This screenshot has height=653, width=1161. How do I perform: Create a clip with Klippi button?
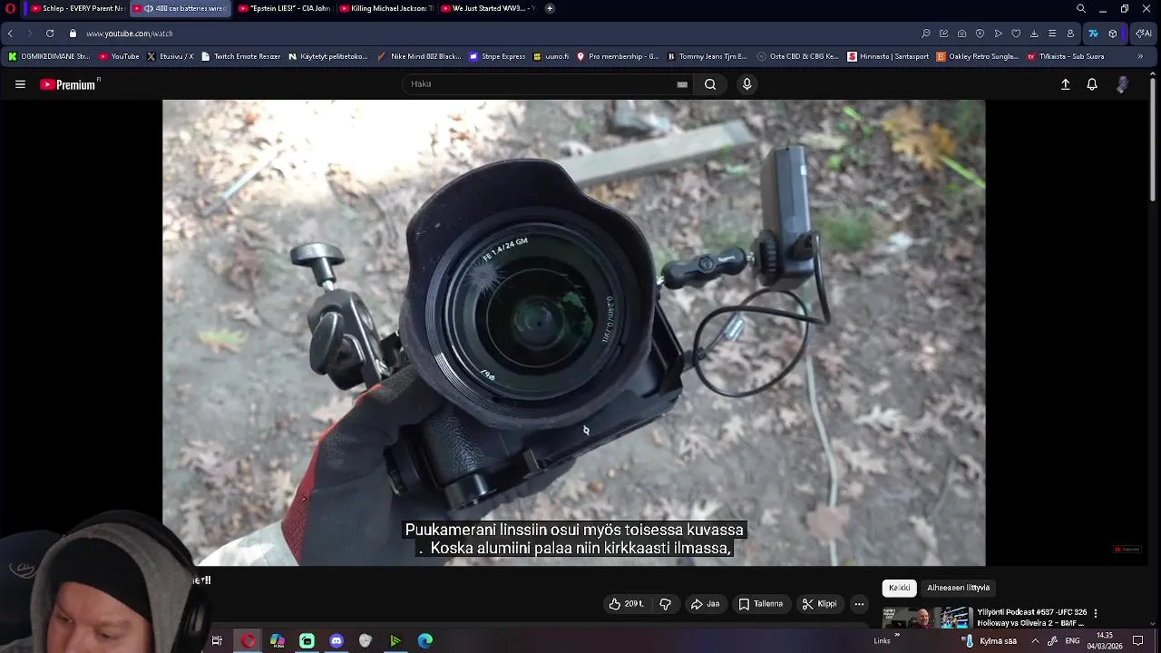click(x=819, y=604)
